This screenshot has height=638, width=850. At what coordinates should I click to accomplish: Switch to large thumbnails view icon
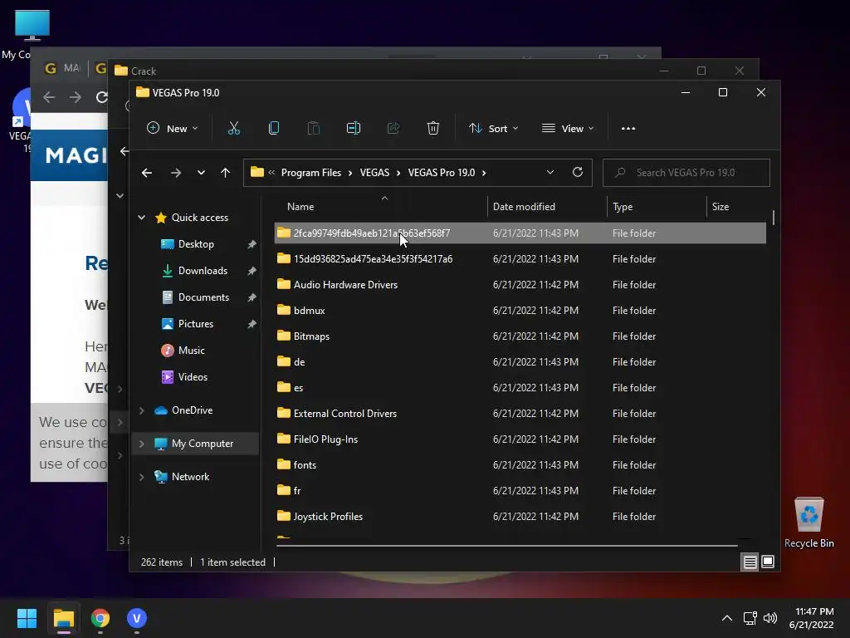click(x=768, y=562)
